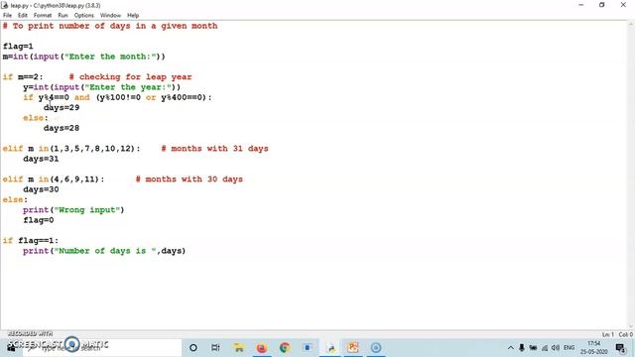Click the 'y%400==0' condition text

coord(181,97)
